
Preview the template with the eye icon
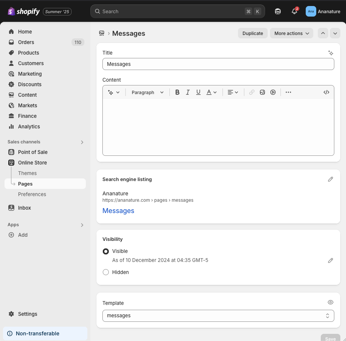click(331, 302)
